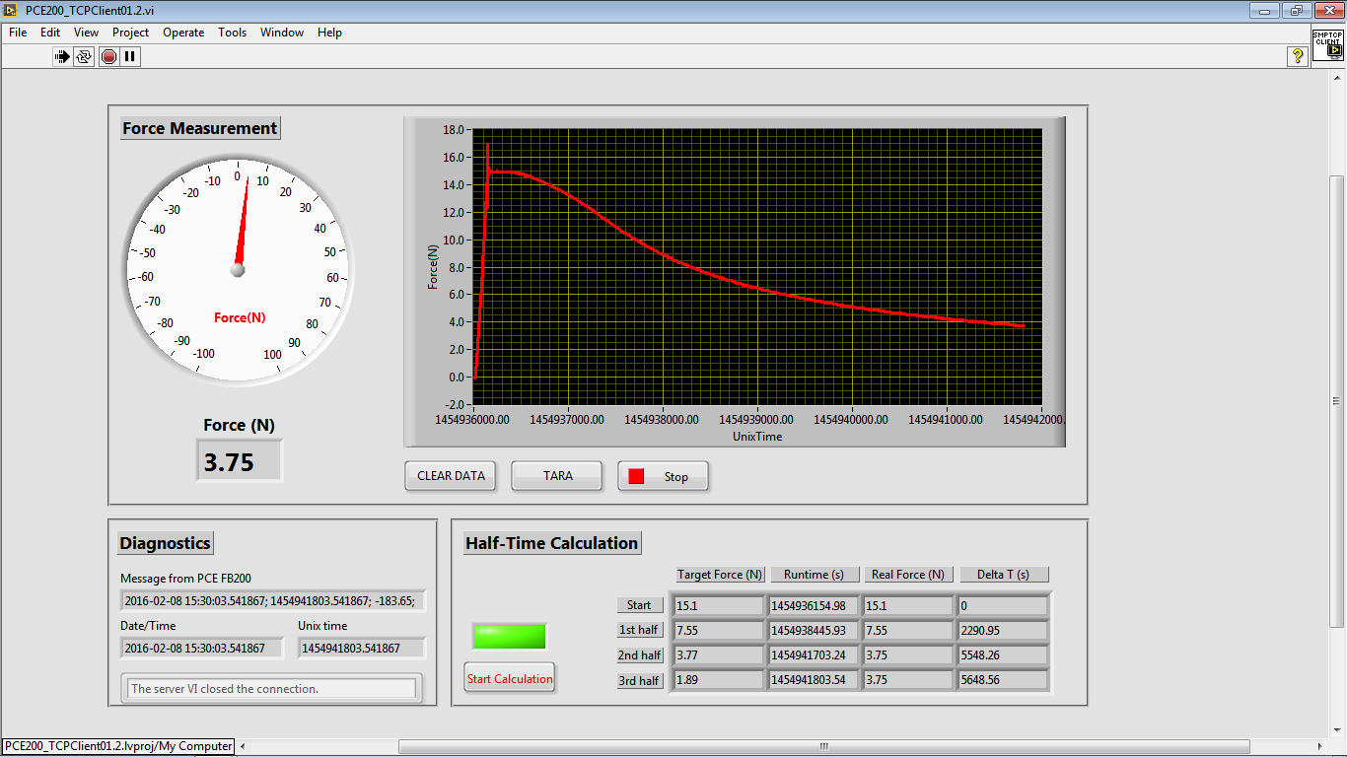Screen dimensions: 1347x757
Task: Click the Run Continuously icon
Action: 84,56
